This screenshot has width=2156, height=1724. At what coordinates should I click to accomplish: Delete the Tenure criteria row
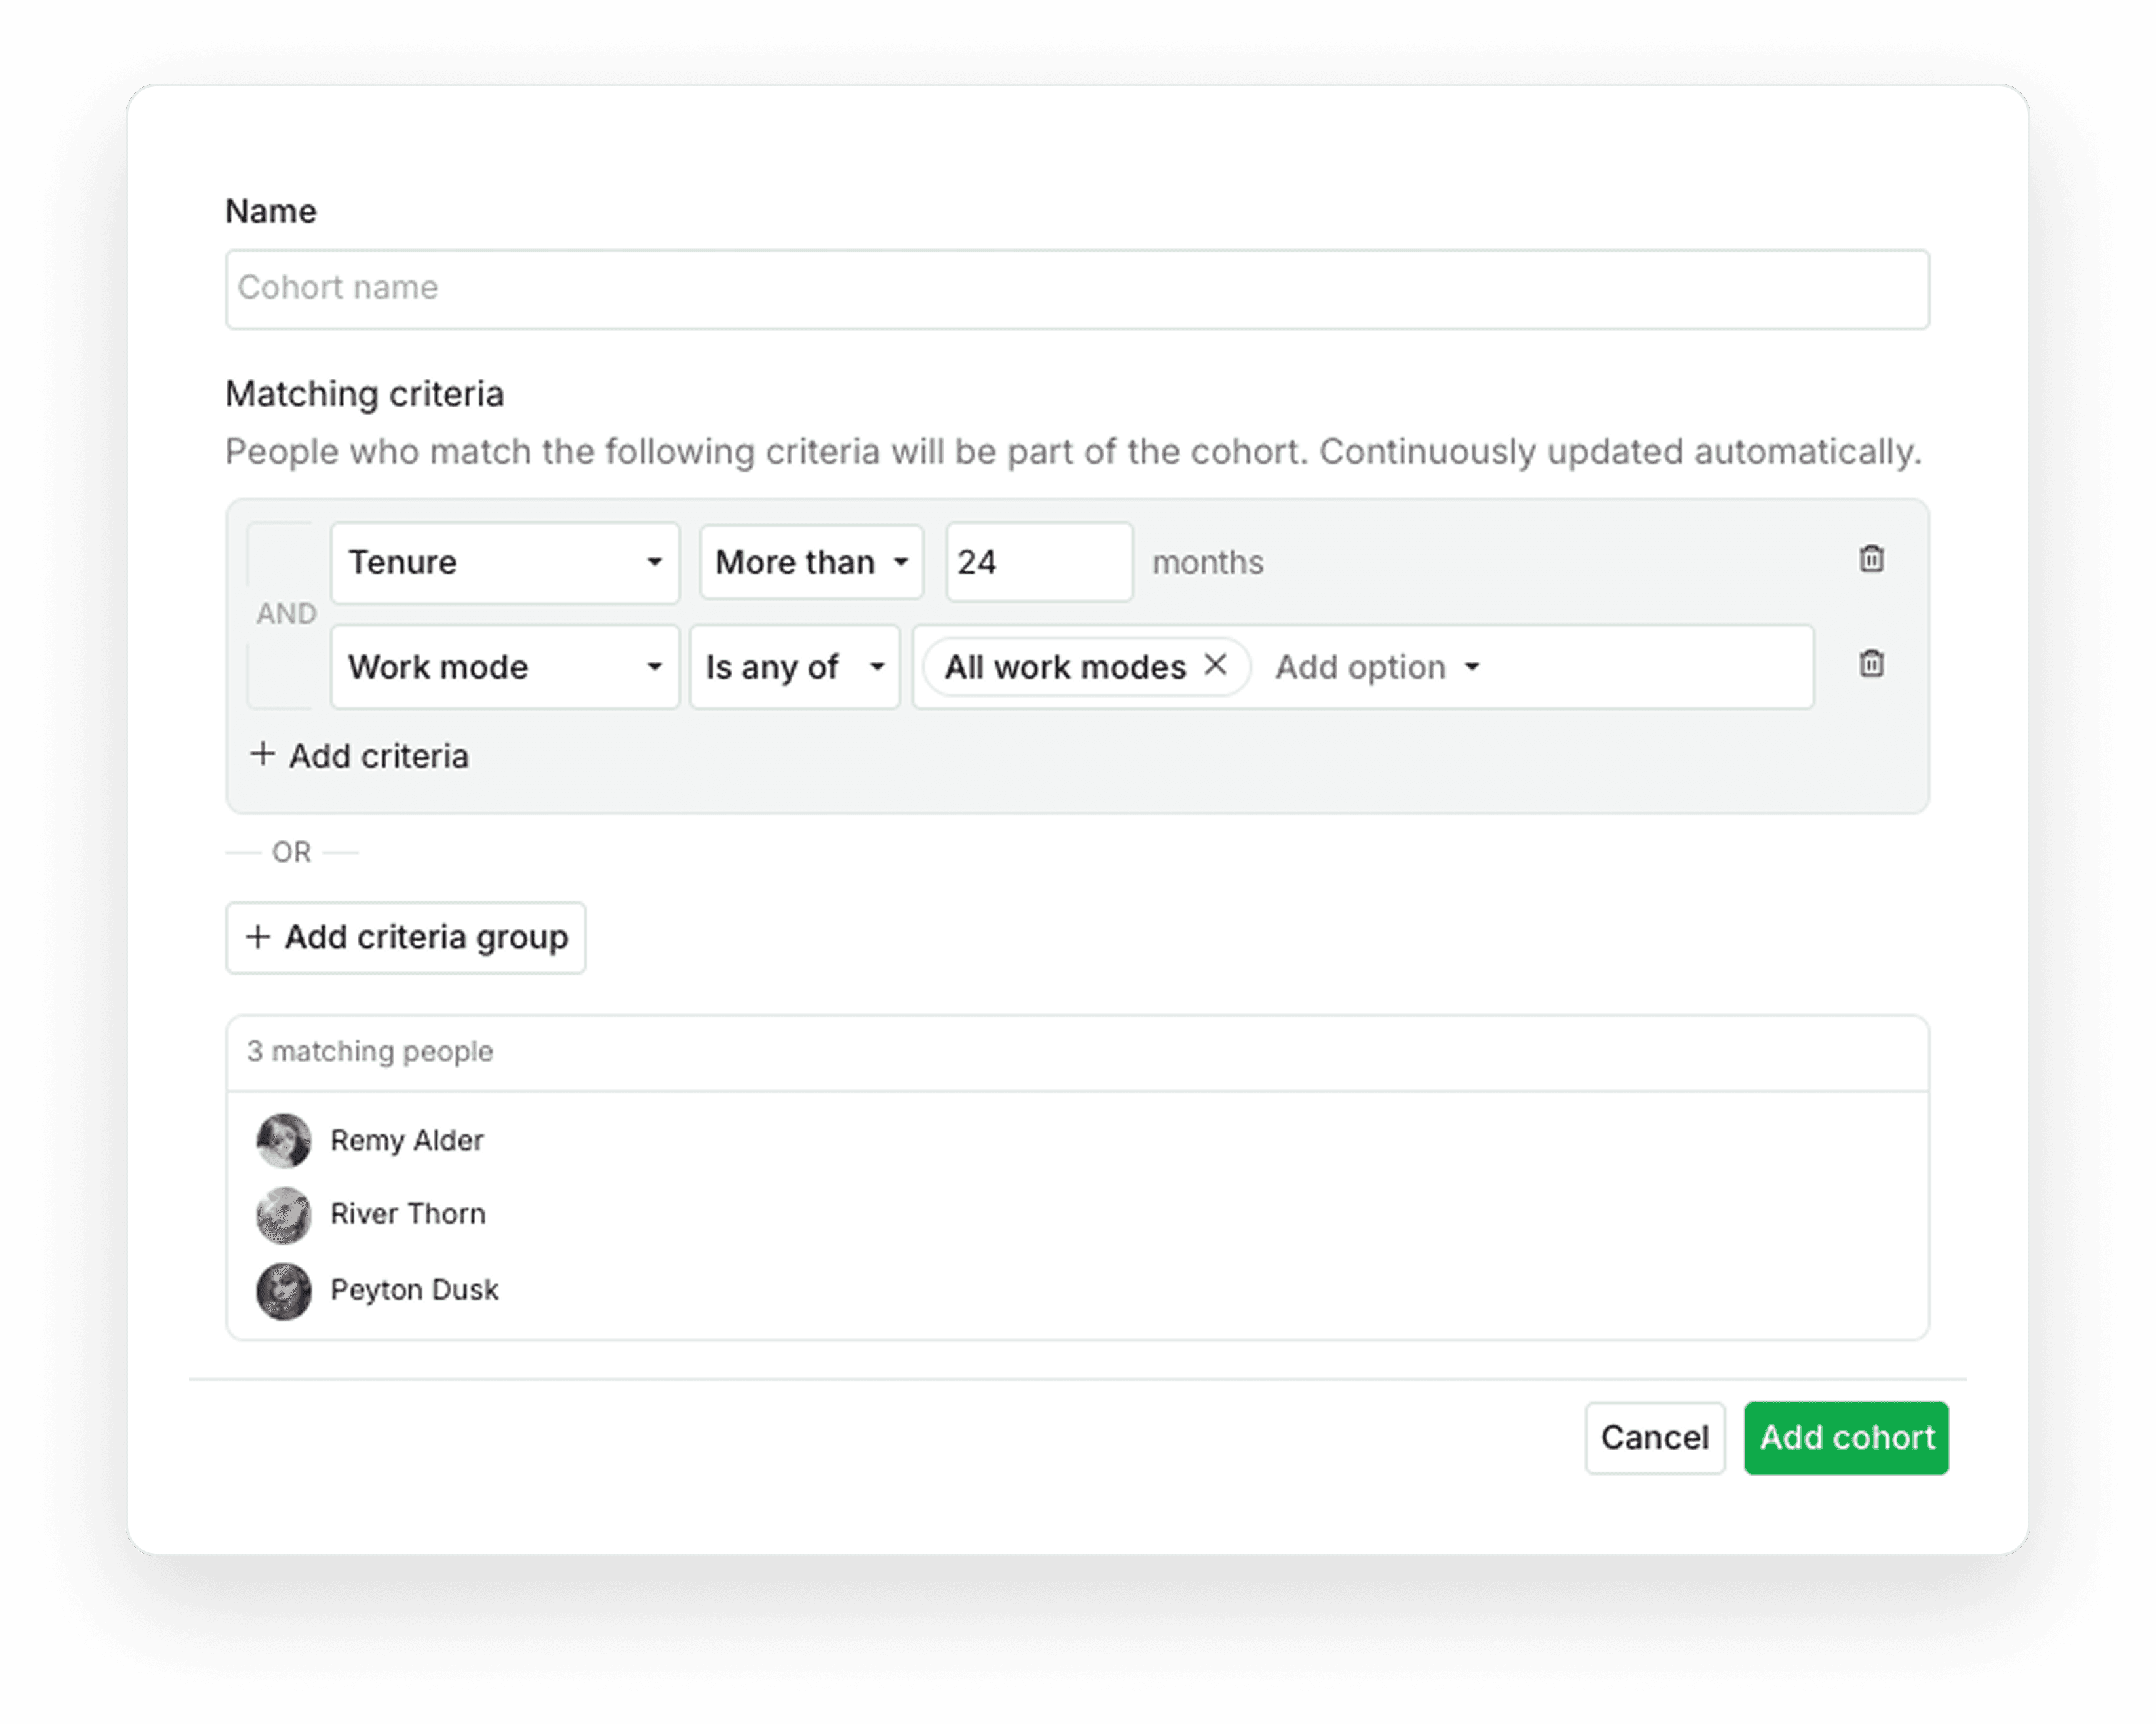(1871, 559)
